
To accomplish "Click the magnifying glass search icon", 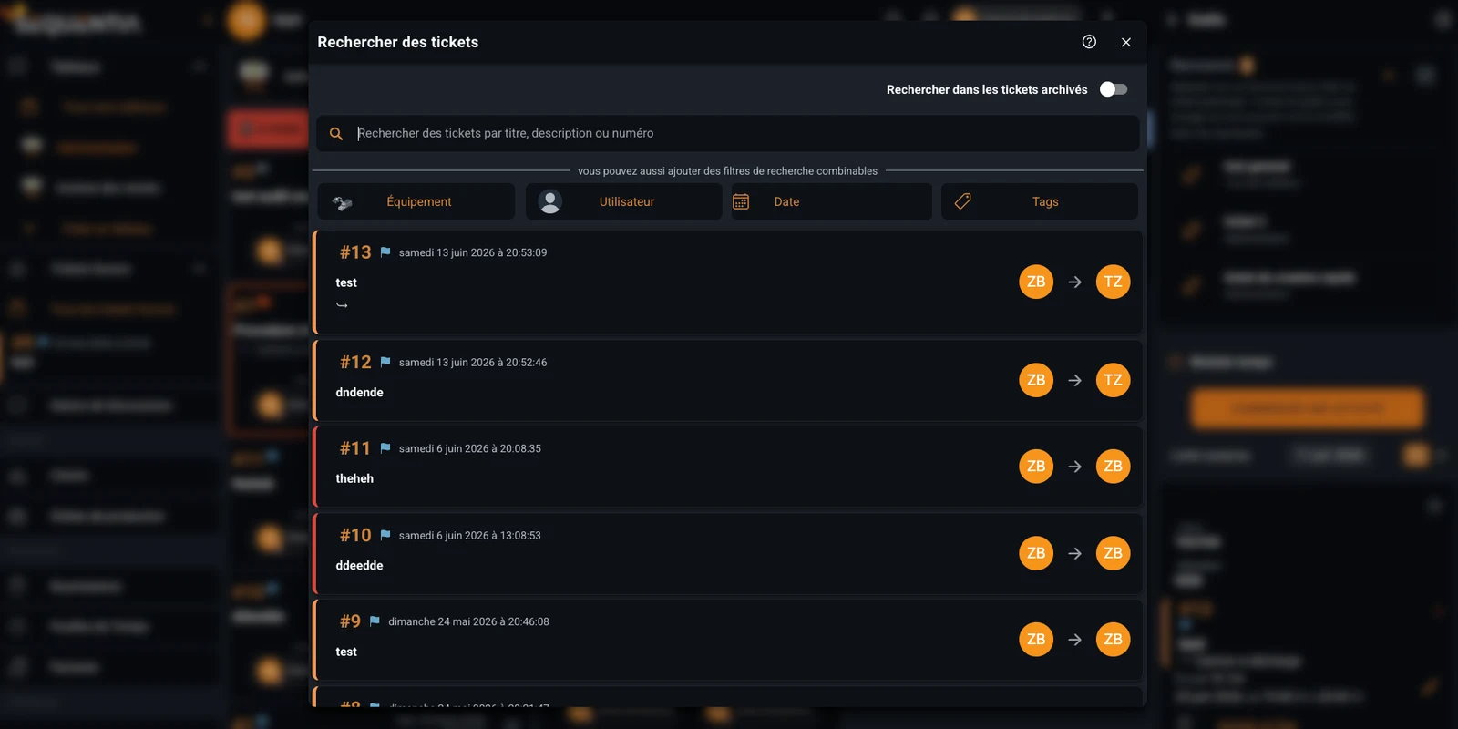I will [336, 134].
